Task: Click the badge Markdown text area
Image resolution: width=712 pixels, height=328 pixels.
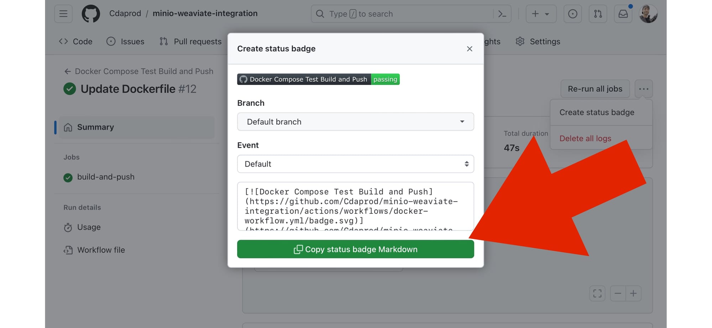Action: [355, 206]
